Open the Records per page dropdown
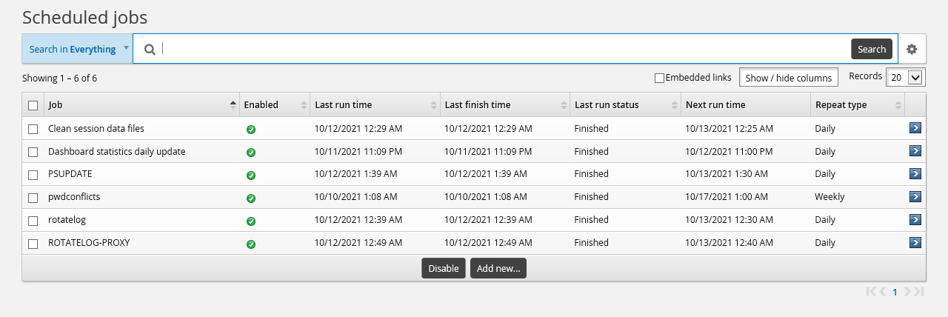This screenshot has width=948, height=317. point(905,77)
